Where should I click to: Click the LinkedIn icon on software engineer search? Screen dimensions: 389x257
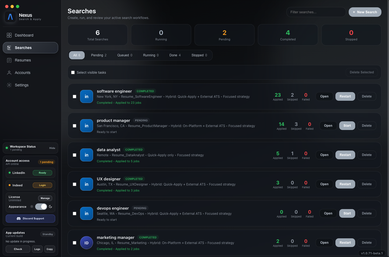tap(86, 96)
